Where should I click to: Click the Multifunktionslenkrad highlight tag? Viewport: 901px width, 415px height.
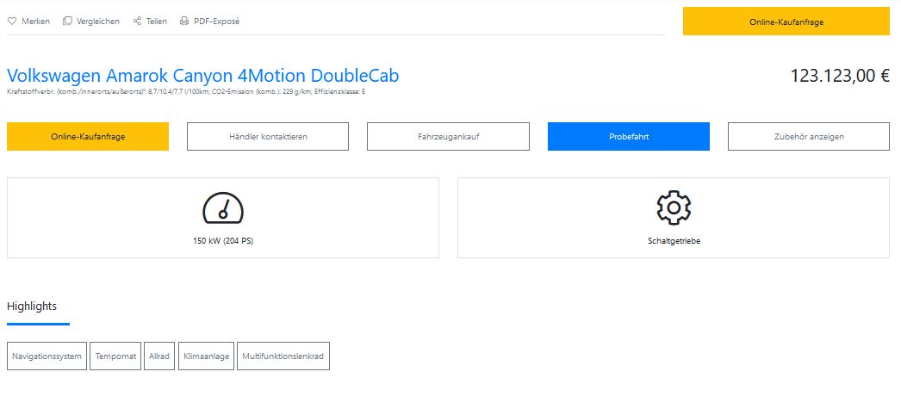[283, 356]
